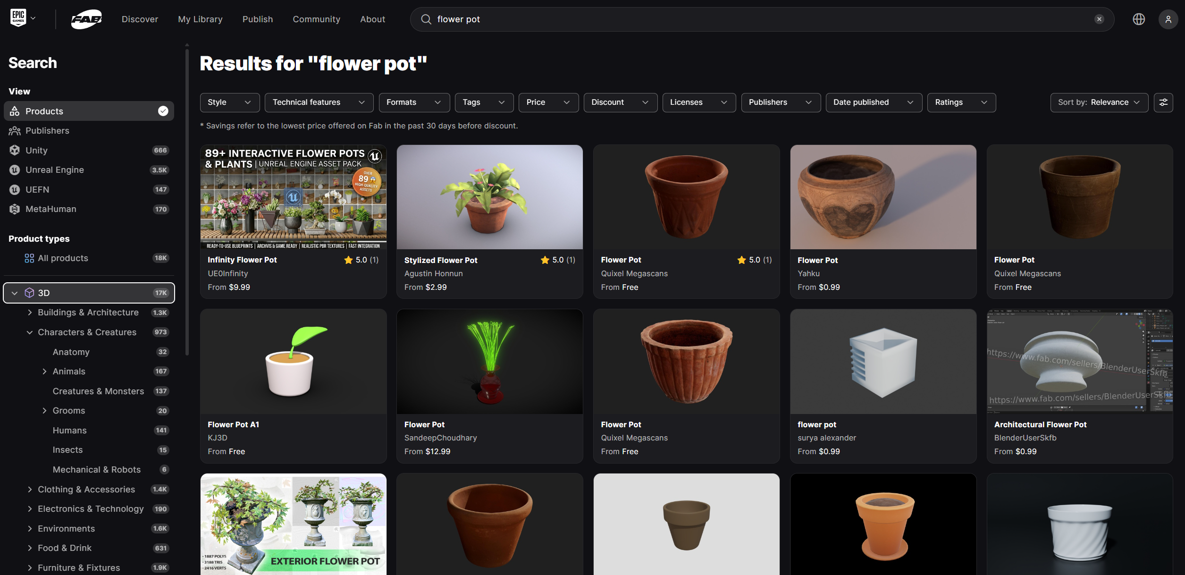
Task: Open the Formats filter dropdown
Action: click(414, 102)
